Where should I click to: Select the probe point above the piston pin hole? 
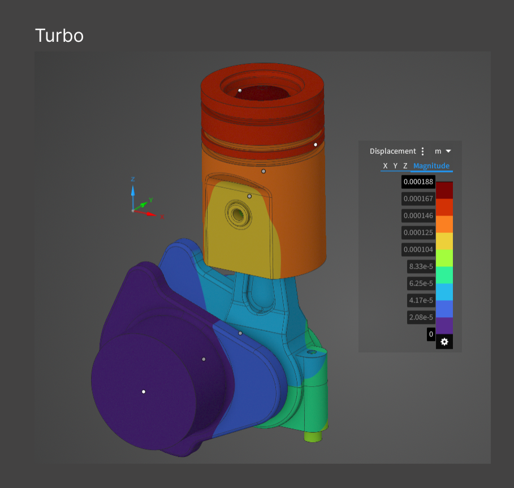click(x=249, y=196)
